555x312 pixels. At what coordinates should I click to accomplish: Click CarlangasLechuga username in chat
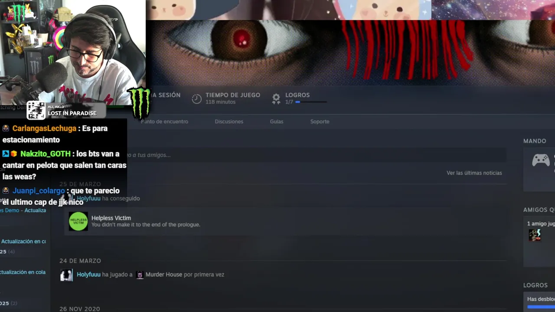44,129
